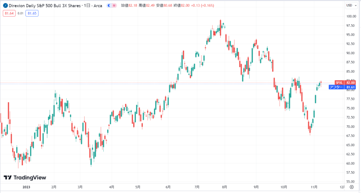Click the 安値80.68 low value
The image size is (361, 193).
pyautogui.click(x=164, y=6)
